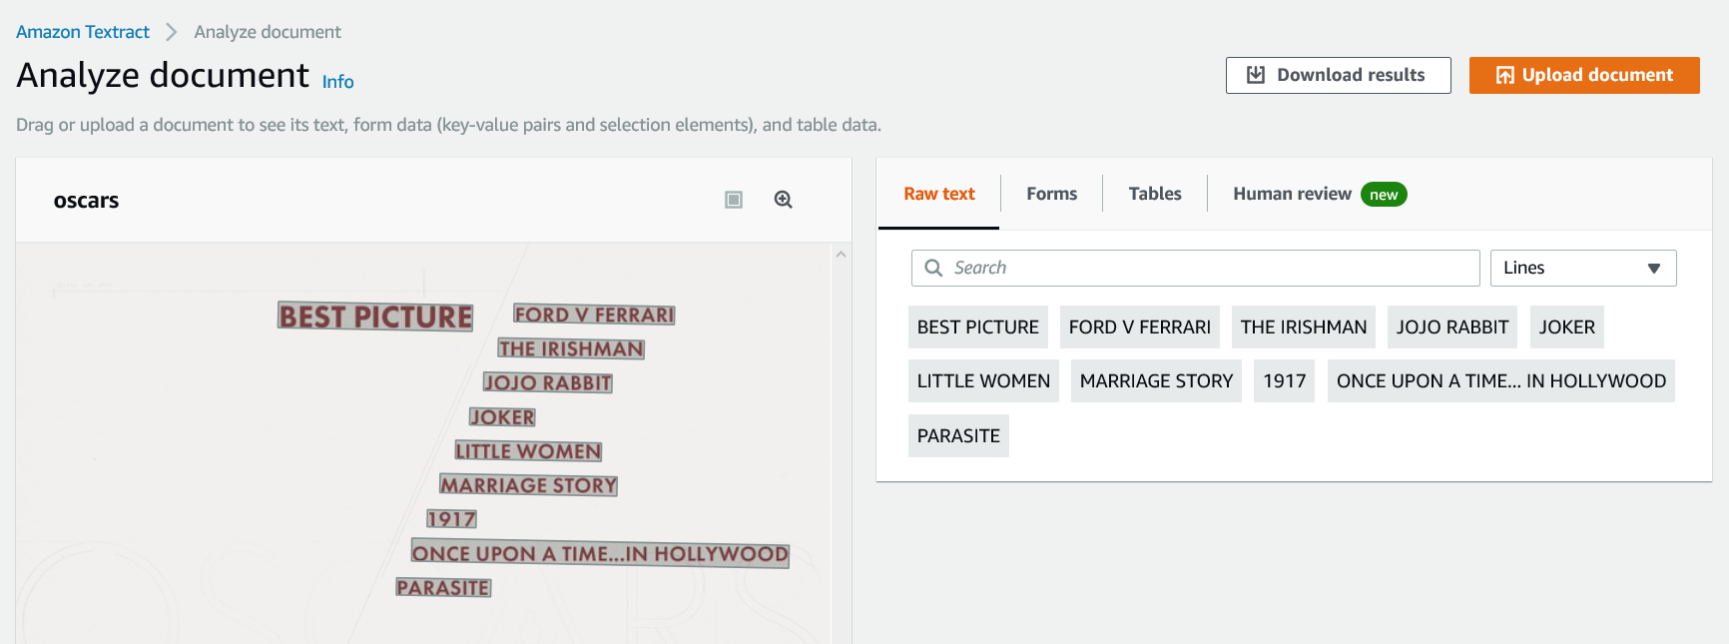Click the JOKER highlighted text in document

503,417
